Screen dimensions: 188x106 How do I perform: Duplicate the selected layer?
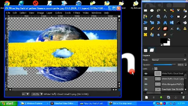point(168,97)
